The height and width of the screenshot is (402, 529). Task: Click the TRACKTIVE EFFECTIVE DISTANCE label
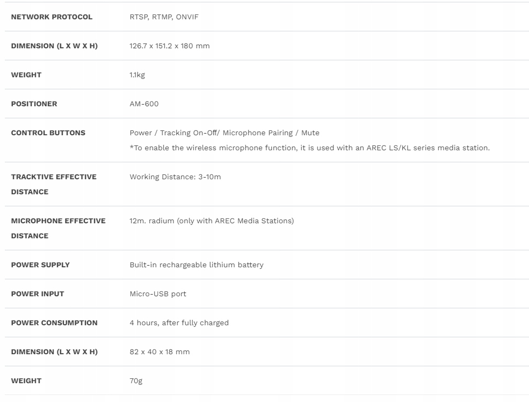tap(54, 184)
